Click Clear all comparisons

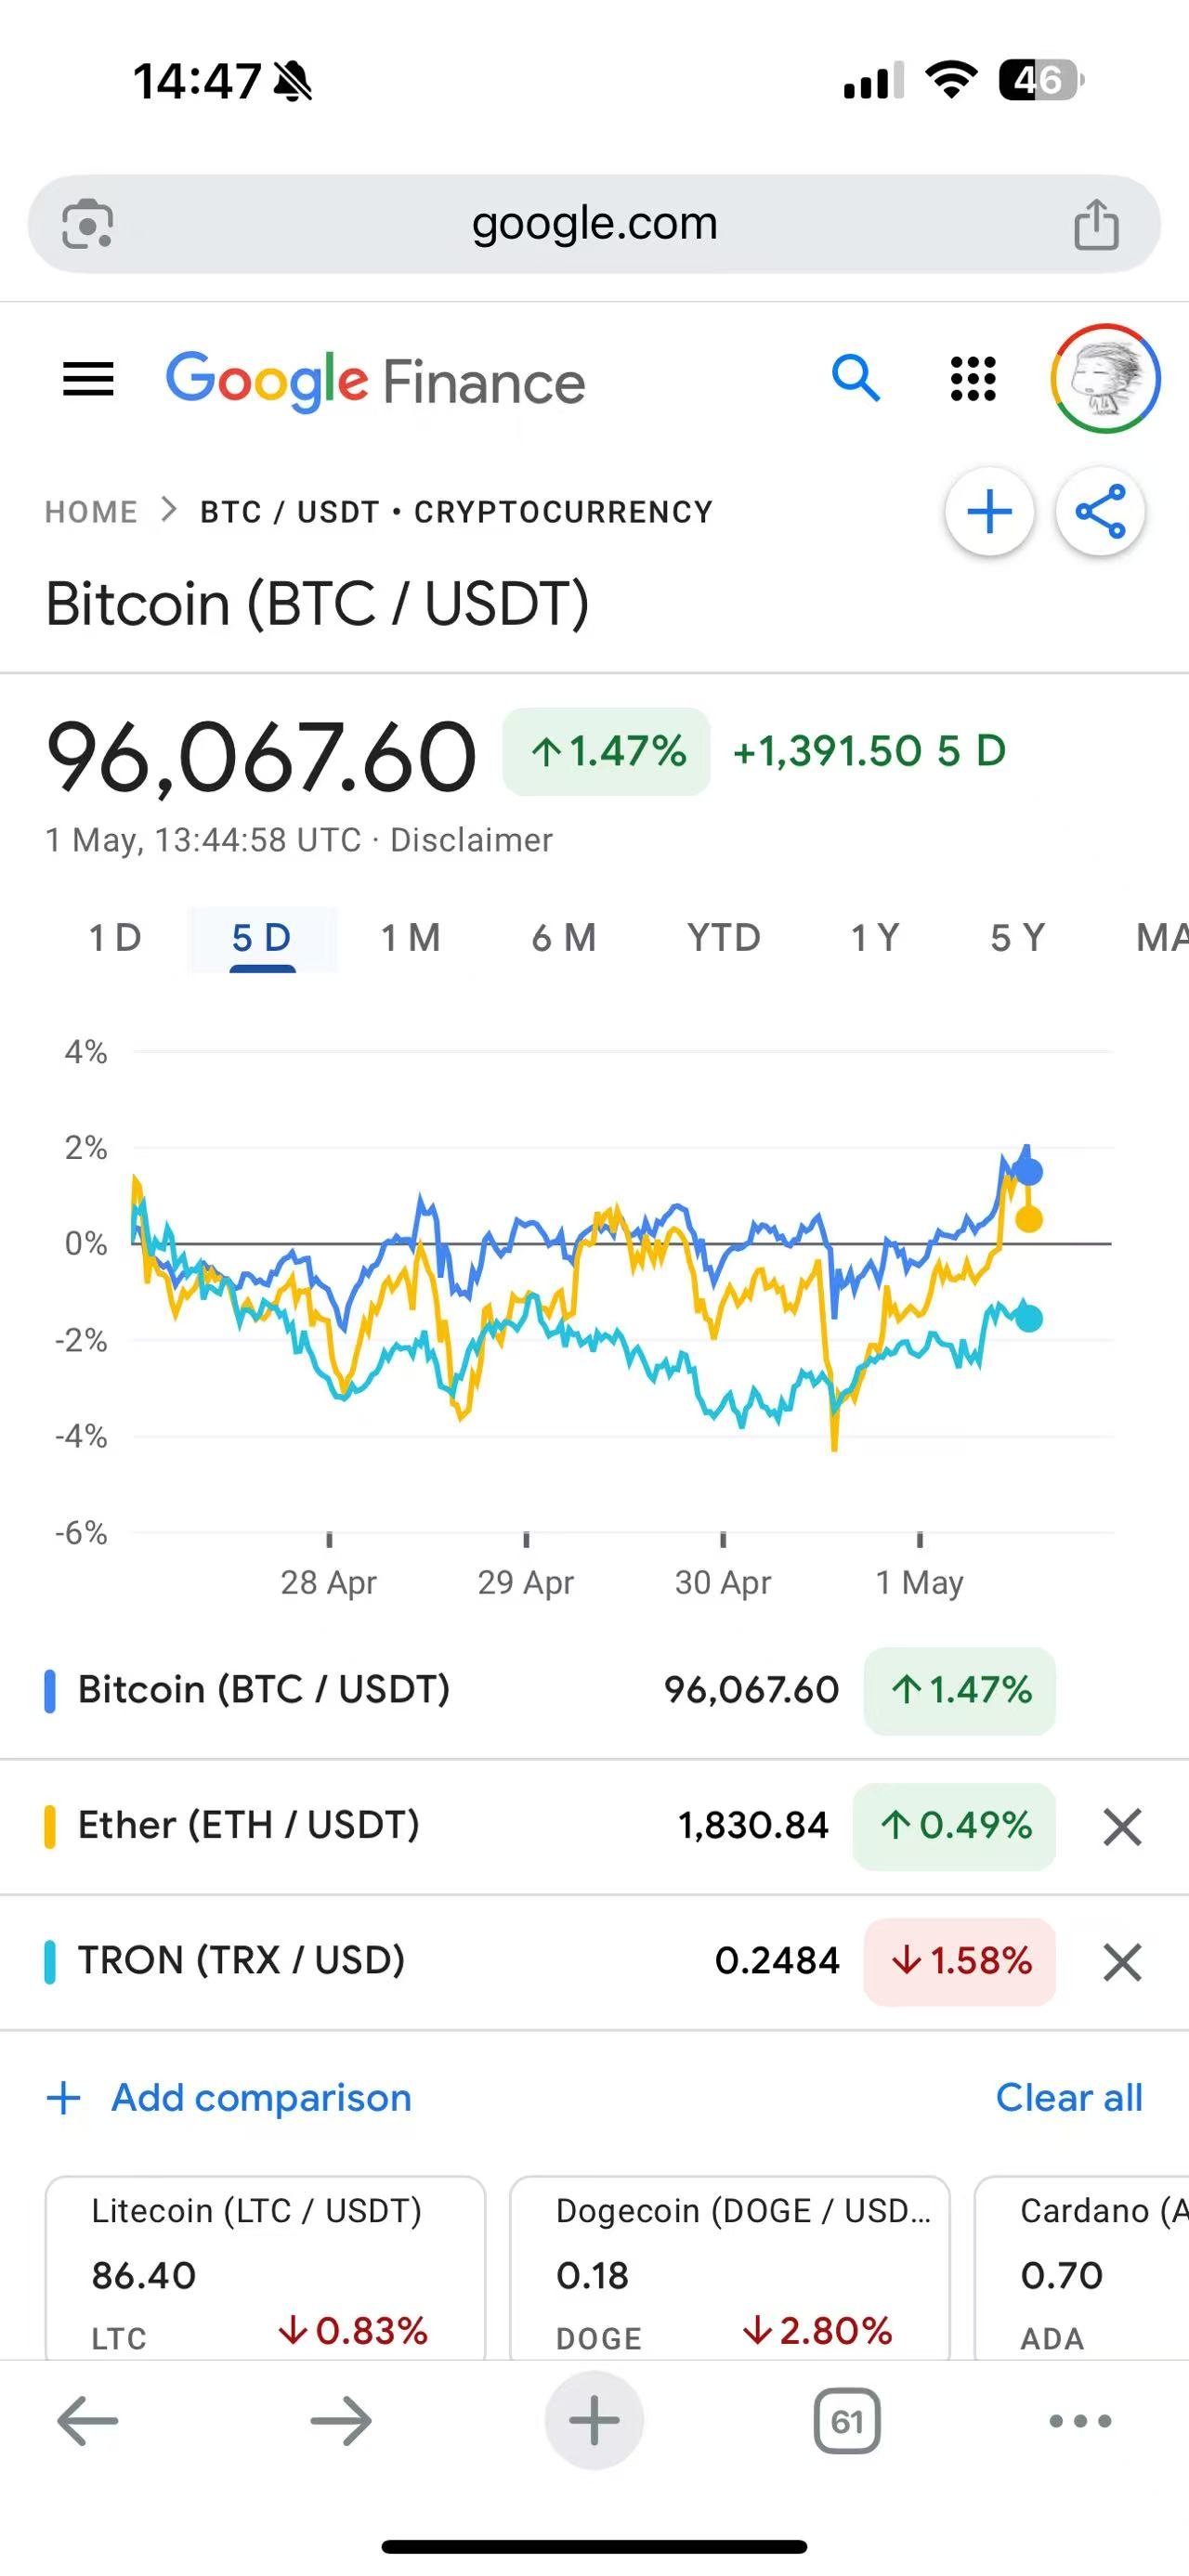pyautogui.click(x=1068, y=2097)
